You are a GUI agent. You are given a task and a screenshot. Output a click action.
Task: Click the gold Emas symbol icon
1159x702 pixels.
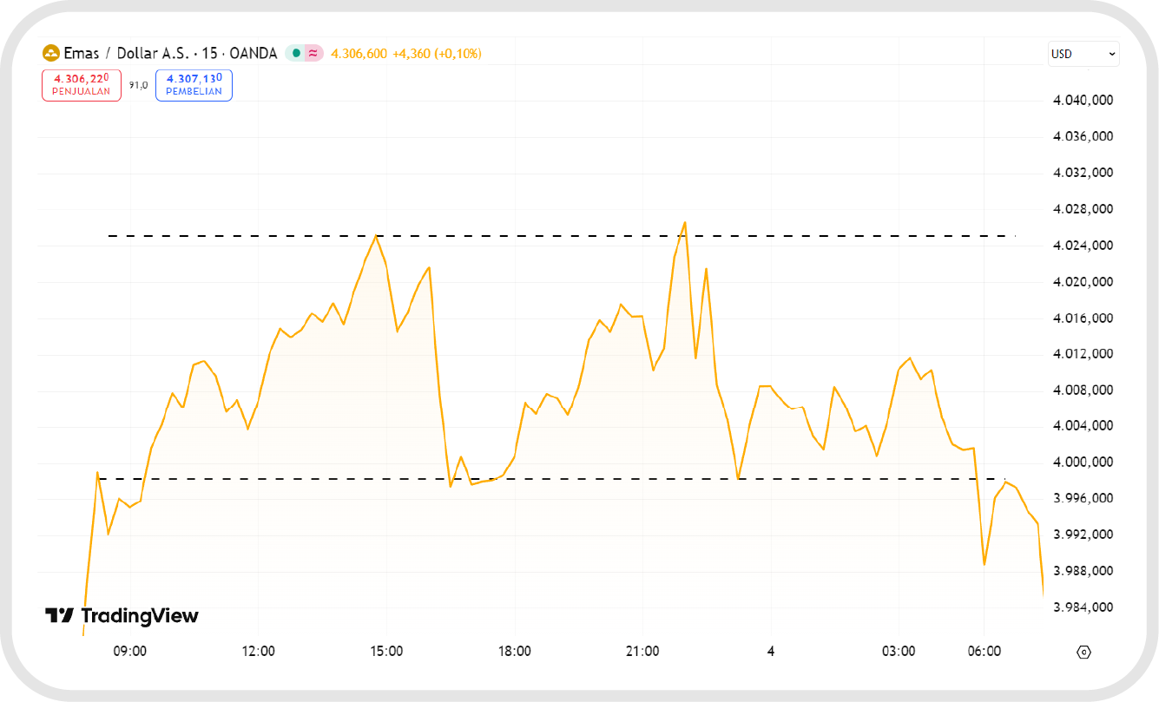tap(51, 54)
